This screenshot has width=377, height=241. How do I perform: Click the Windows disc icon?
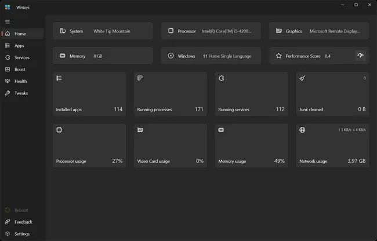(171, 56)
